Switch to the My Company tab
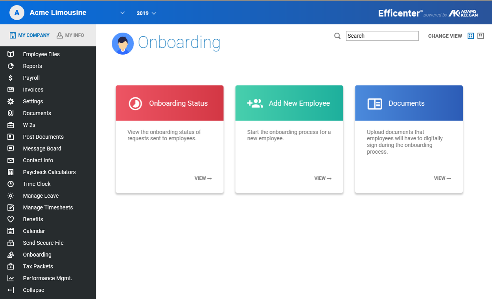 [x=29, y=35]
